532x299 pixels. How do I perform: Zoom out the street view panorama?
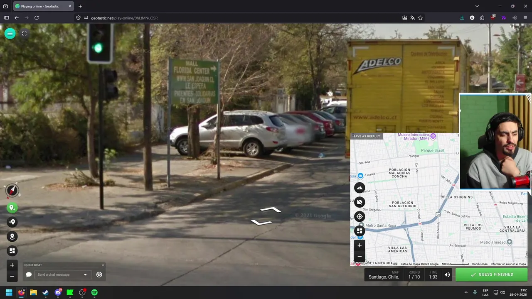[x=12, y=276]
